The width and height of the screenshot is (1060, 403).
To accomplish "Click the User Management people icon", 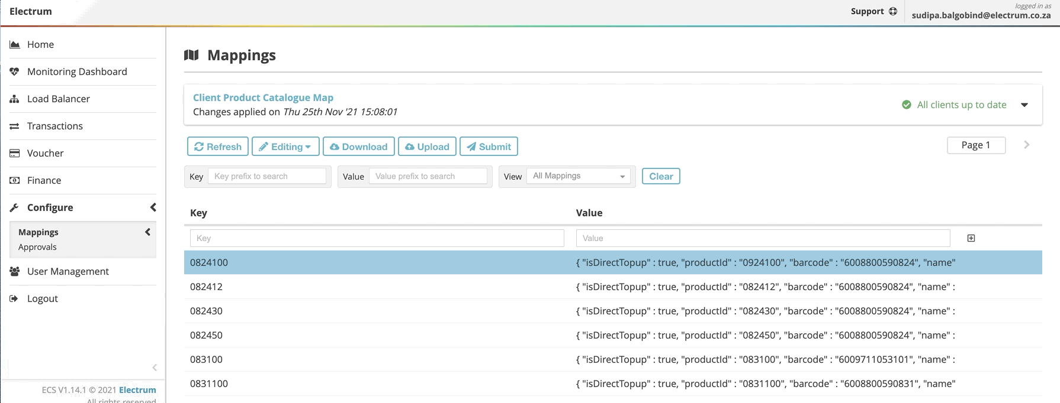I will coord(15,271).
